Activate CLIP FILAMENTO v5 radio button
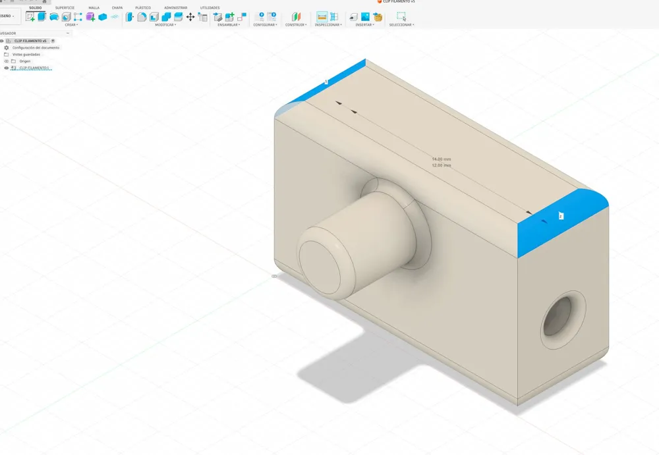Viewport: 659px width, 455px height. [53, 41]
